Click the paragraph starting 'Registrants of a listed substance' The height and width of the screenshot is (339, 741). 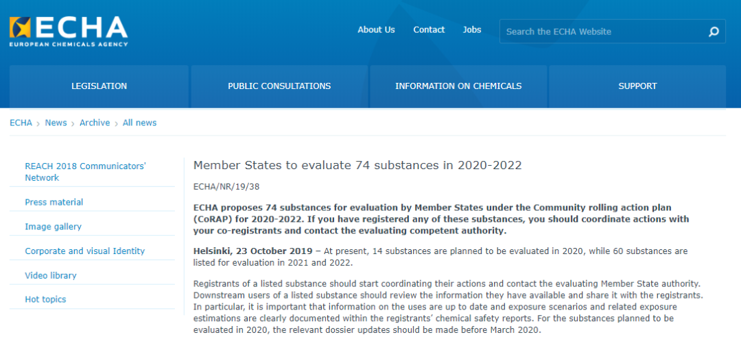pyautogui.click(x=449, y=307)
